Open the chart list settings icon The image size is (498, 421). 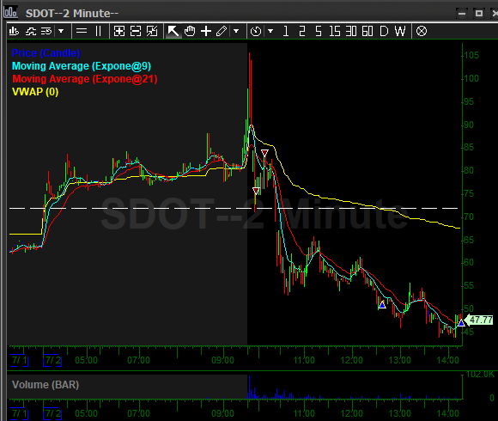[46, 31]
